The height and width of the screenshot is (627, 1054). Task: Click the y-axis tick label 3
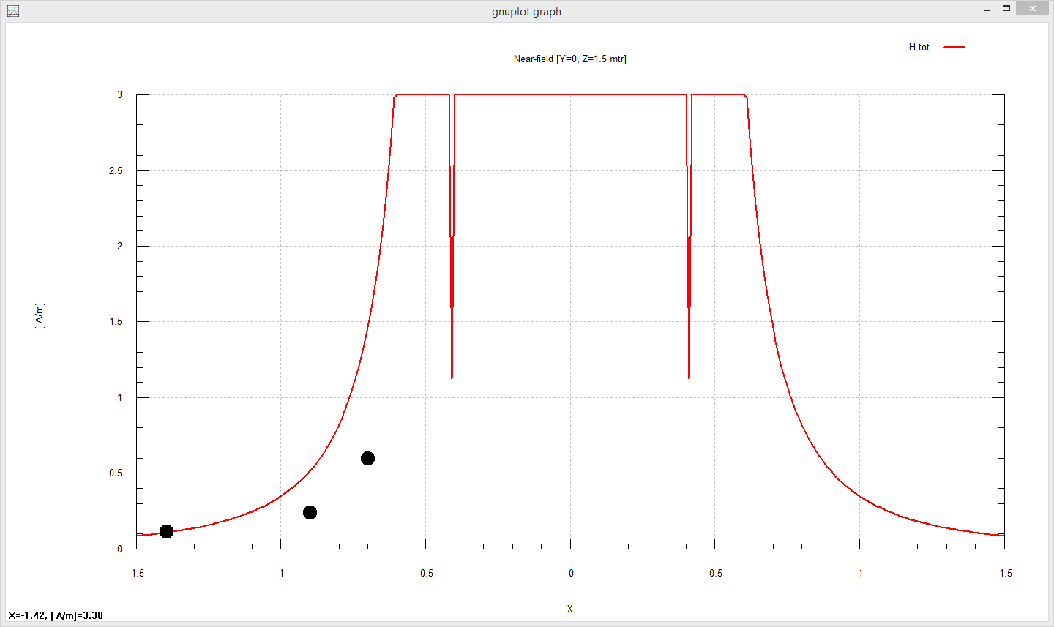pyautogui.click(x=120, y=94)
